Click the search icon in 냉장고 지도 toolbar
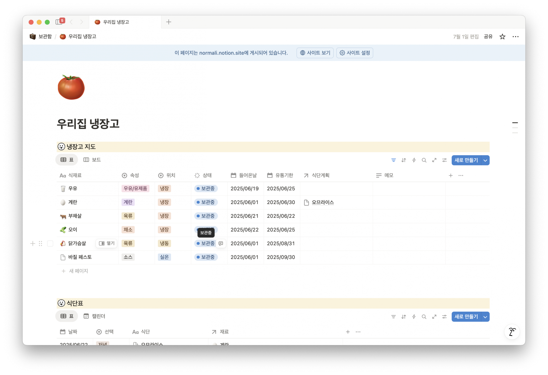Image resolution: width=548 pixels, height=375 pixels. click(x=424, y=160)
